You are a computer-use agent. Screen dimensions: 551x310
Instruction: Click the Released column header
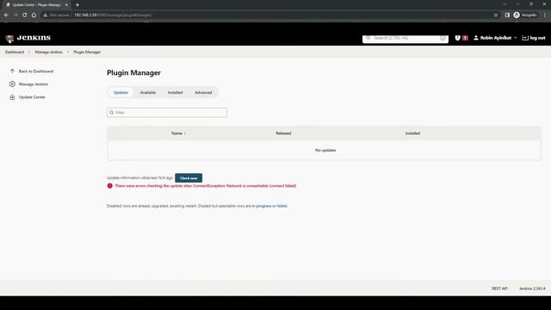[x=283, y=133]
